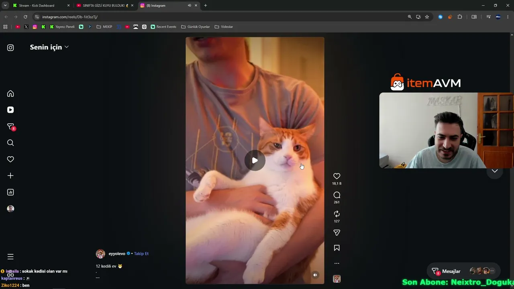Open the Instagram logo home link

[x=10, y=48]
